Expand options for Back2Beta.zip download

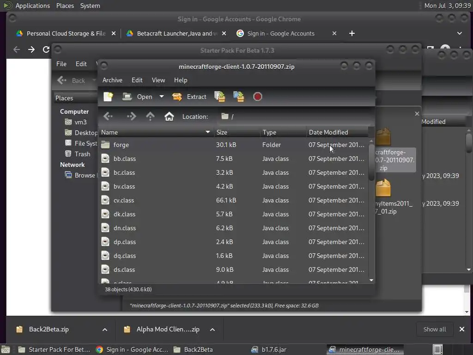coord(105,329)
